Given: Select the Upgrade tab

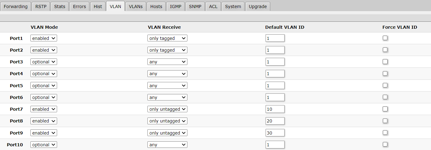Looking at the screenshot, I should [x=258, y=6].
